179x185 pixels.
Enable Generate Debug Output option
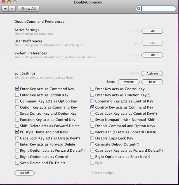(x=92, y=144)
